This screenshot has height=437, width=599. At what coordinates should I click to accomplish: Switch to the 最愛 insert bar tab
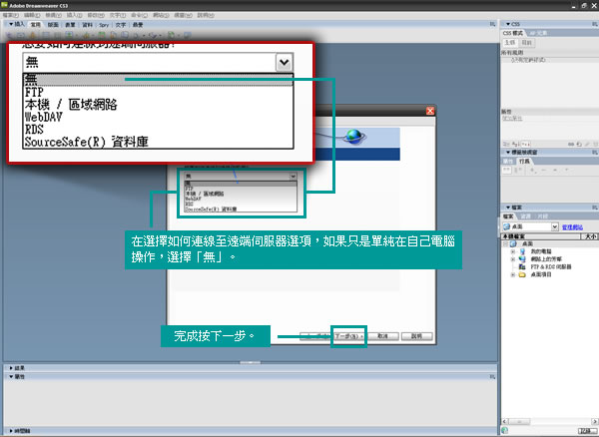click(138, 24)
